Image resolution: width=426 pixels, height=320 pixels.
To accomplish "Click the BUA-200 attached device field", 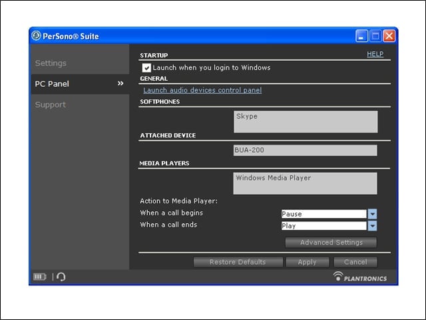I will tap(305, 150).
